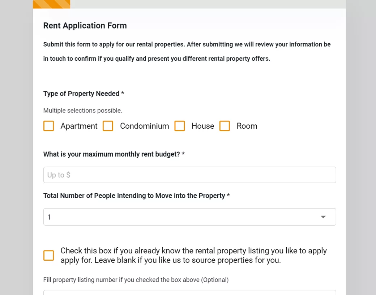Click the 'Multiple selections possible' hint text
Screen dimensions: 376x295
pyautogui.click(x=83, y=111)
